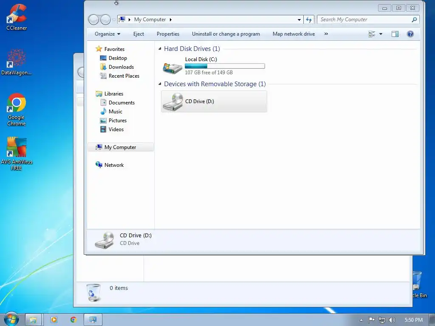Viewport: 435px width, 326px height.
Task: Click the search magnifier icon
Action: pos(414,20)
